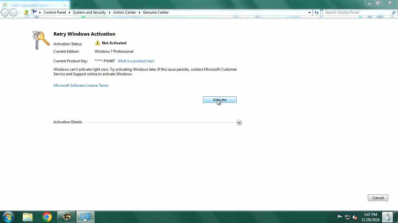
Task: Click the muted volume tray icon
Action: (x=355, y=217)
